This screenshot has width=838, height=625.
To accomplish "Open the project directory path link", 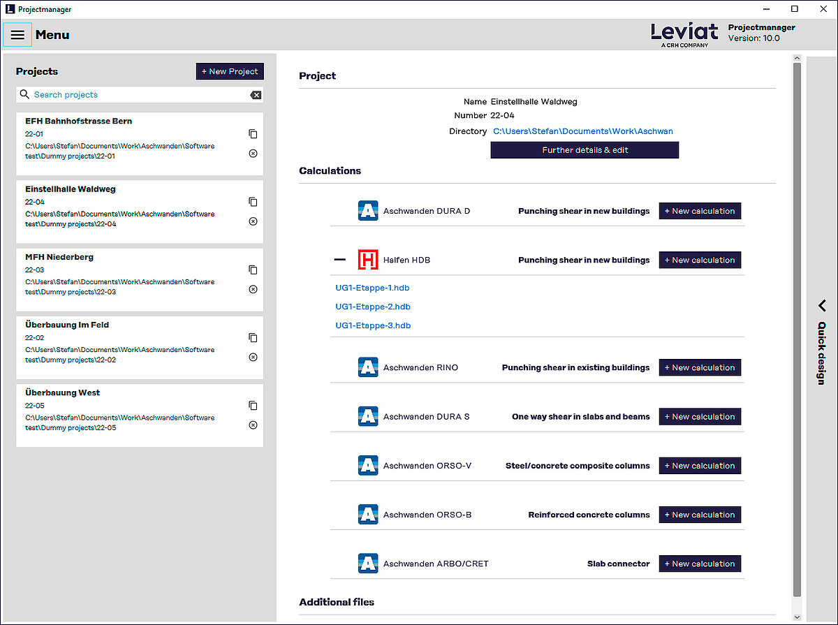I will (x=583, y=131).
